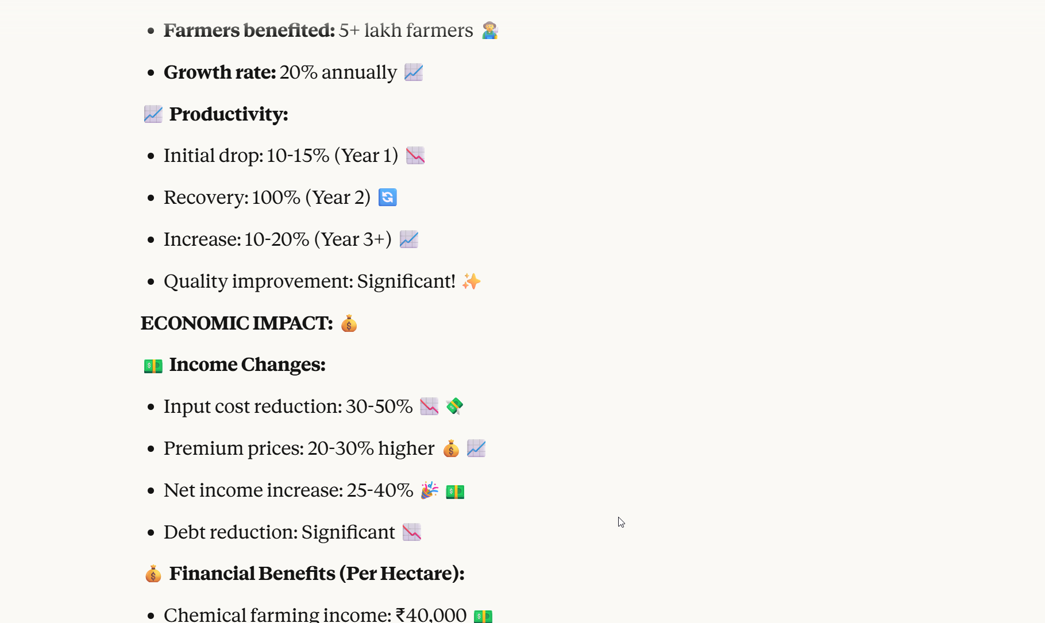The width and height of the screenshot is (1045, 623).
Task: Click the banknote emoji after "₹40,000"
Action: 483,616
